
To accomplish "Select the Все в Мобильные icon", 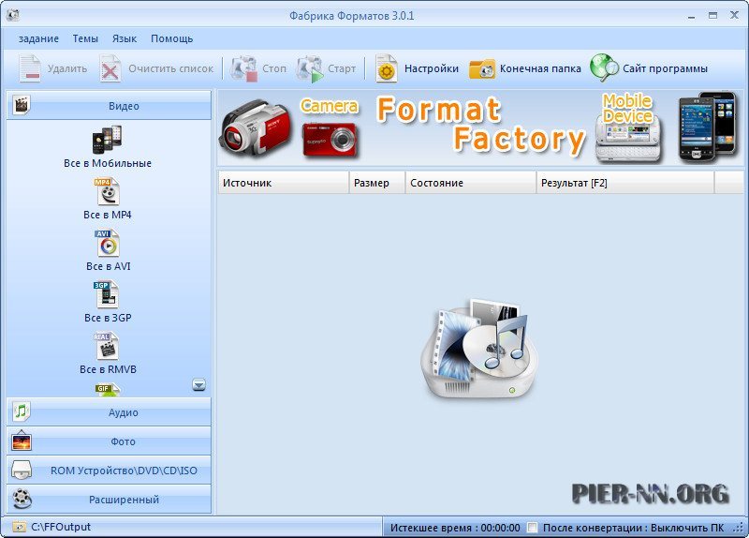I will point(107,140).
